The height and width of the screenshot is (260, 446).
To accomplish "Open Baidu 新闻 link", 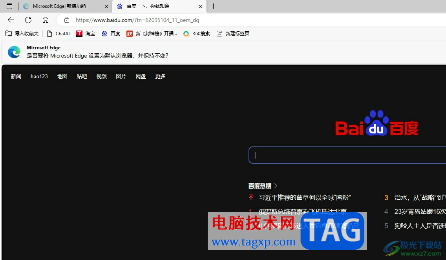I will point(16,77).
